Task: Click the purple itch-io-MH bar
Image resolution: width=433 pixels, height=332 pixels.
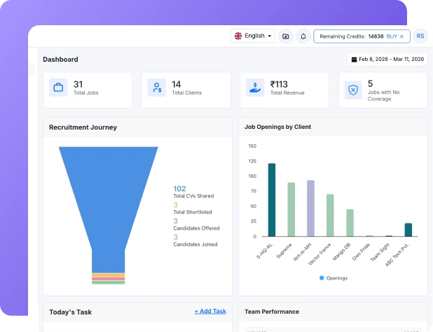Action: (310, 208)
